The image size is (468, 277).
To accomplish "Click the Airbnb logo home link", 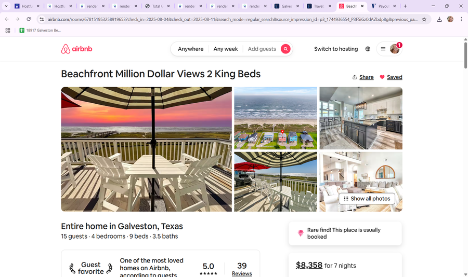I will (x=76, y=49).
